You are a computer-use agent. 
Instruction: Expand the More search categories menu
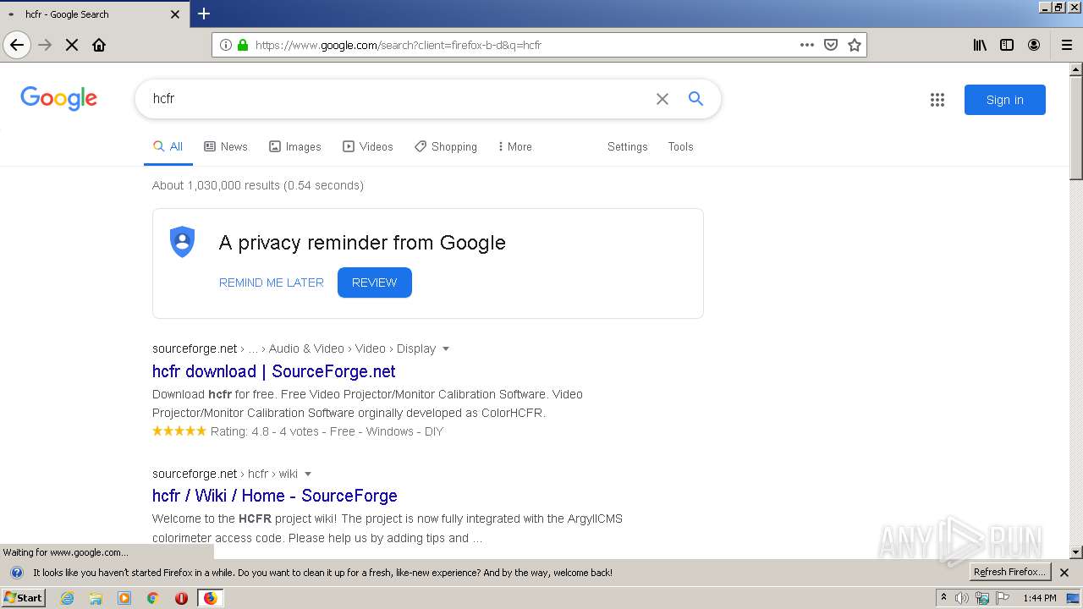click(x=515, y=146)
